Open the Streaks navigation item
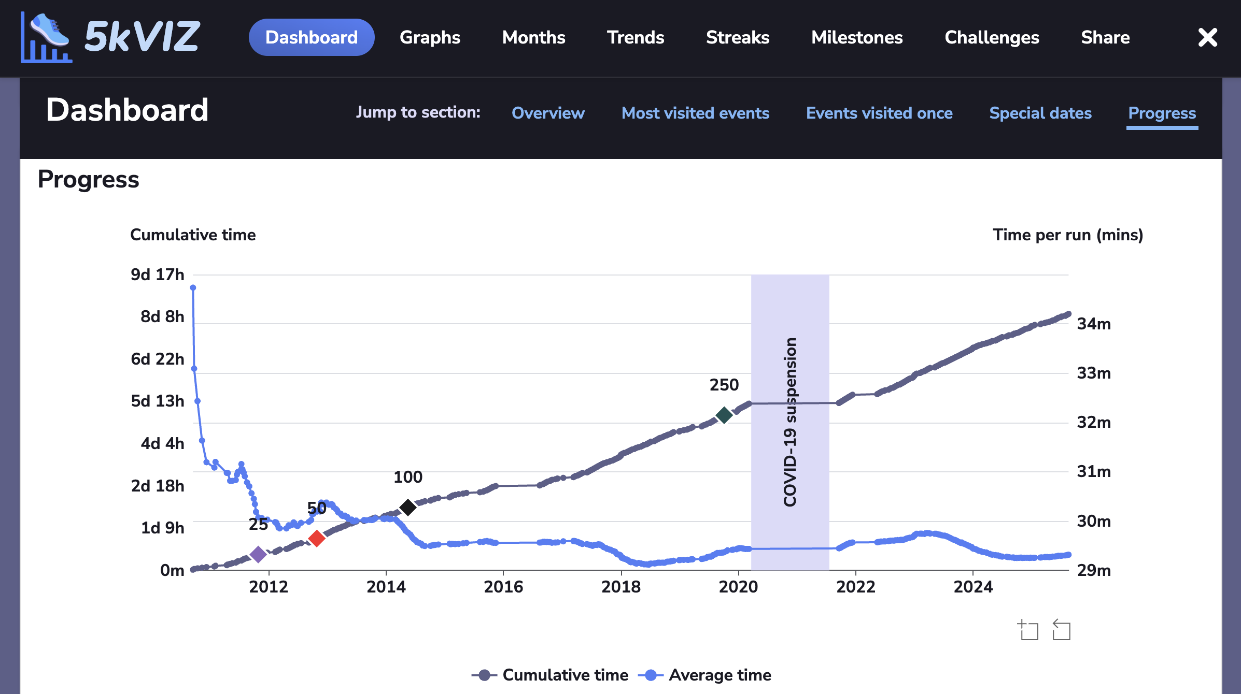The height and width of the screenshot is (694, 1241). (x=737, y=37)
